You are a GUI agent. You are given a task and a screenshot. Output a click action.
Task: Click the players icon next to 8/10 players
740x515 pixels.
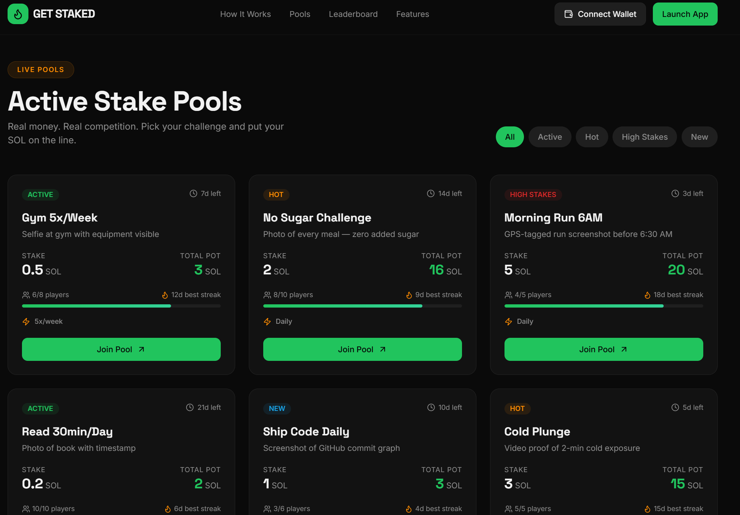pos(267,295)
